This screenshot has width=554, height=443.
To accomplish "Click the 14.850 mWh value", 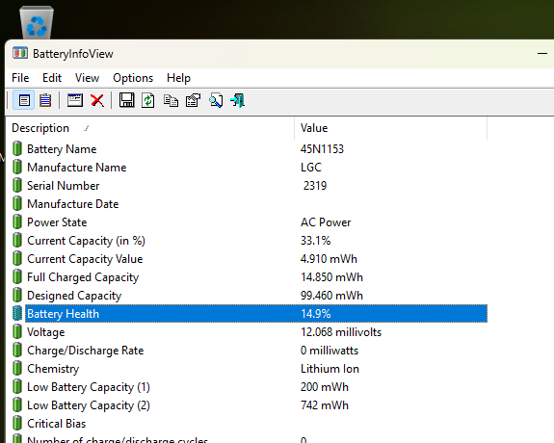I will (x=331, y=277).
